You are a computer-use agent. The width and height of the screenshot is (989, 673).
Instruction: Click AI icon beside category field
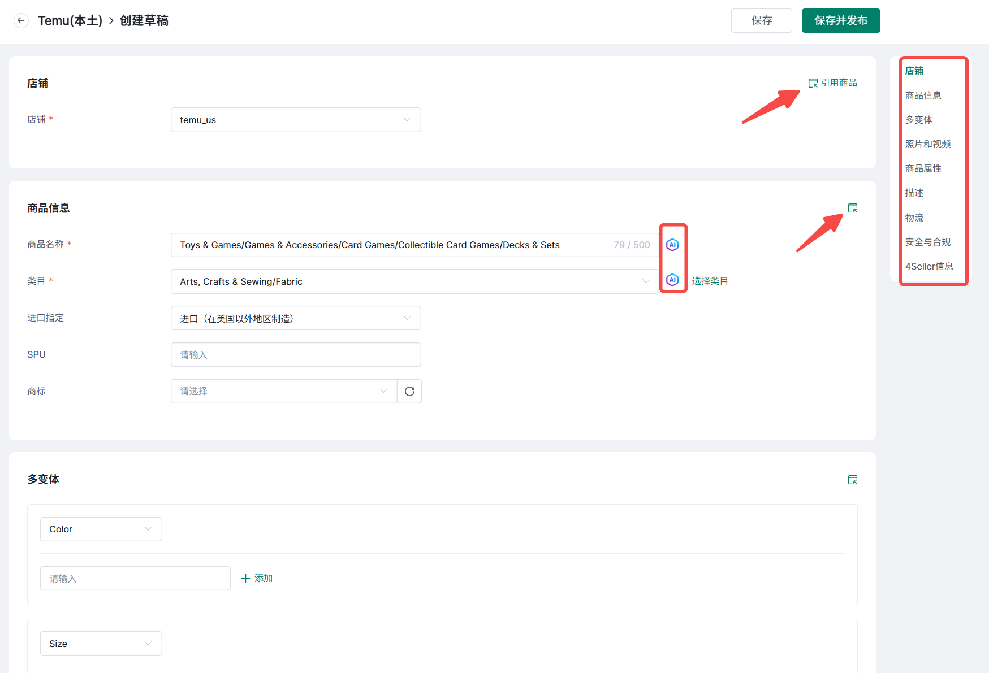[672, 280]
